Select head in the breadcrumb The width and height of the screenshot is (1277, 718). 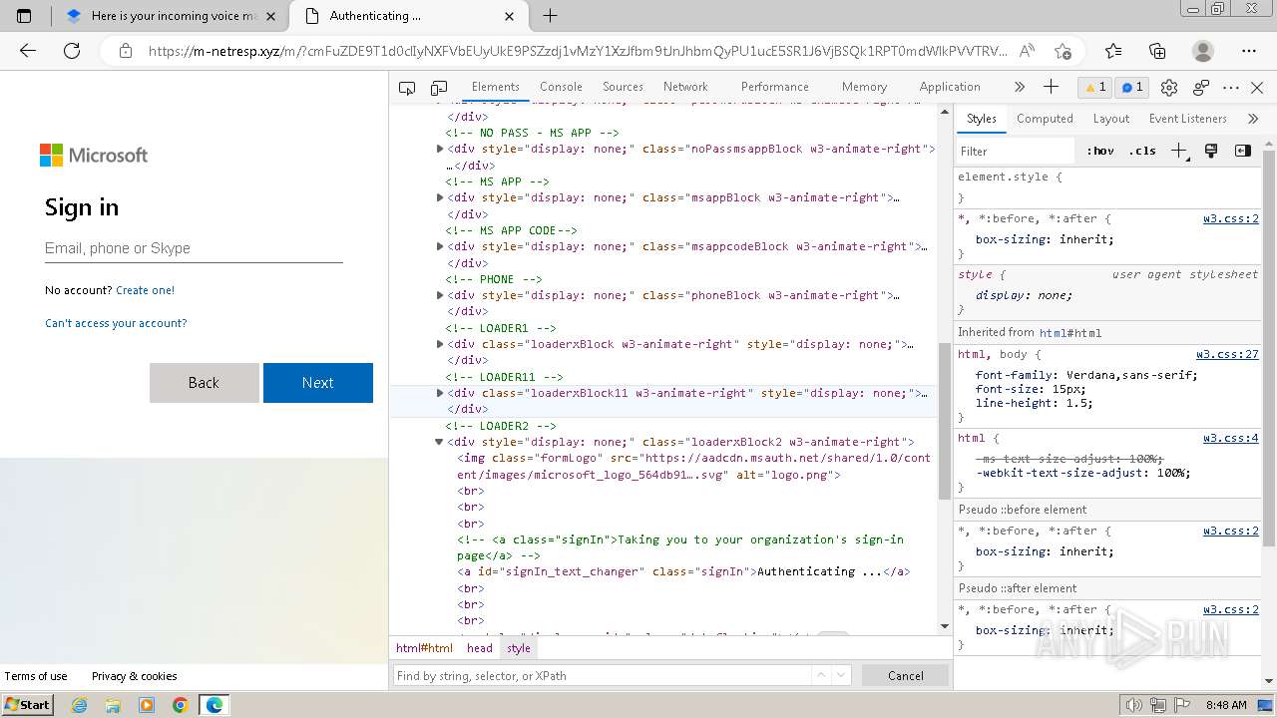(480, 648)
